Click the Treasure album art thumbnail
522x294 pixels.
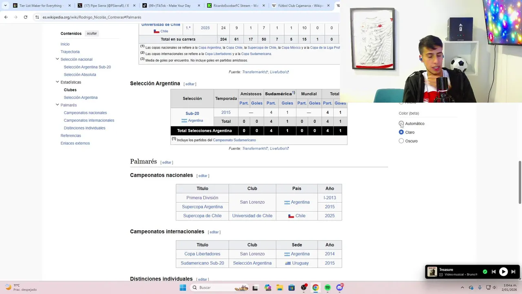tap(432, 272)
